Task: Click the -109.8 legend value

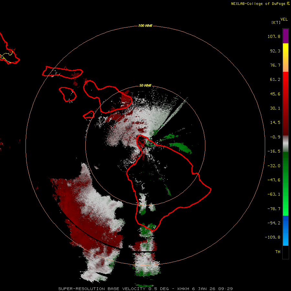Action: [x=273, y=237]
